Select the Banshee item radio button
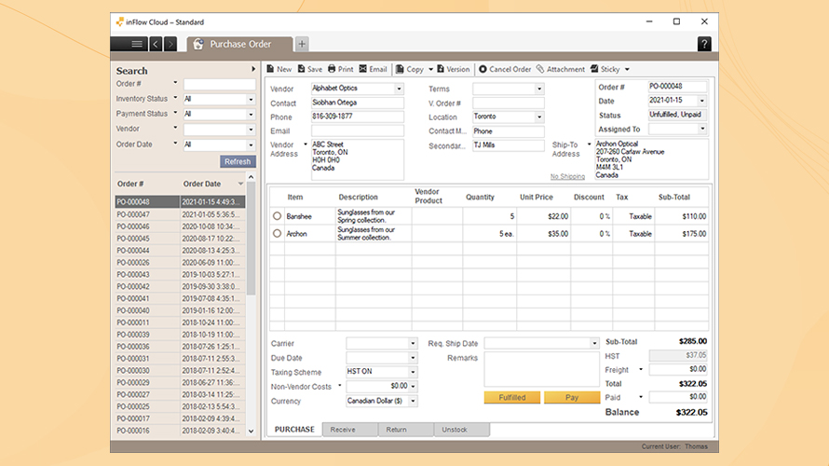This screenshot has width=829, height=466. click(277, 216)
